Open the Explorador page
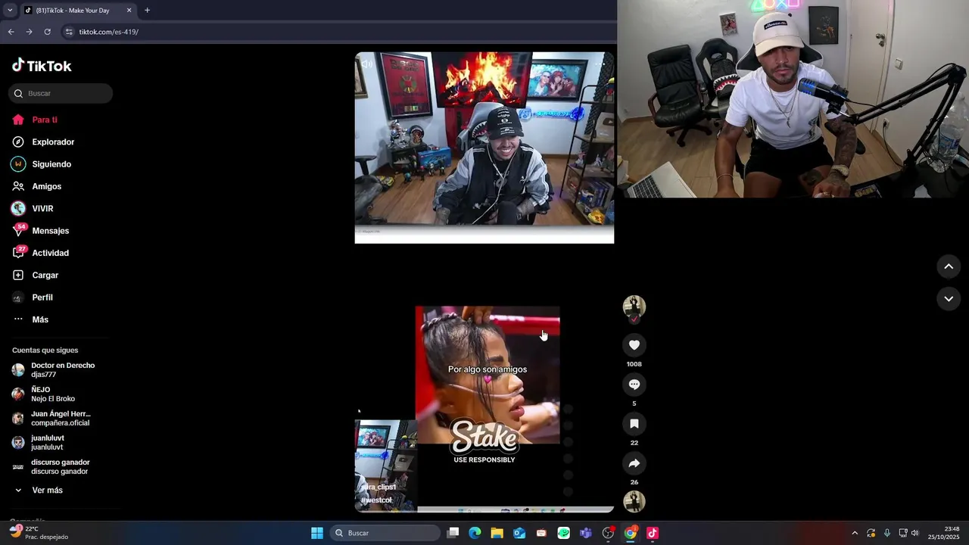The width and height of the screenshot is (969, 545). (x=43, y=142)
